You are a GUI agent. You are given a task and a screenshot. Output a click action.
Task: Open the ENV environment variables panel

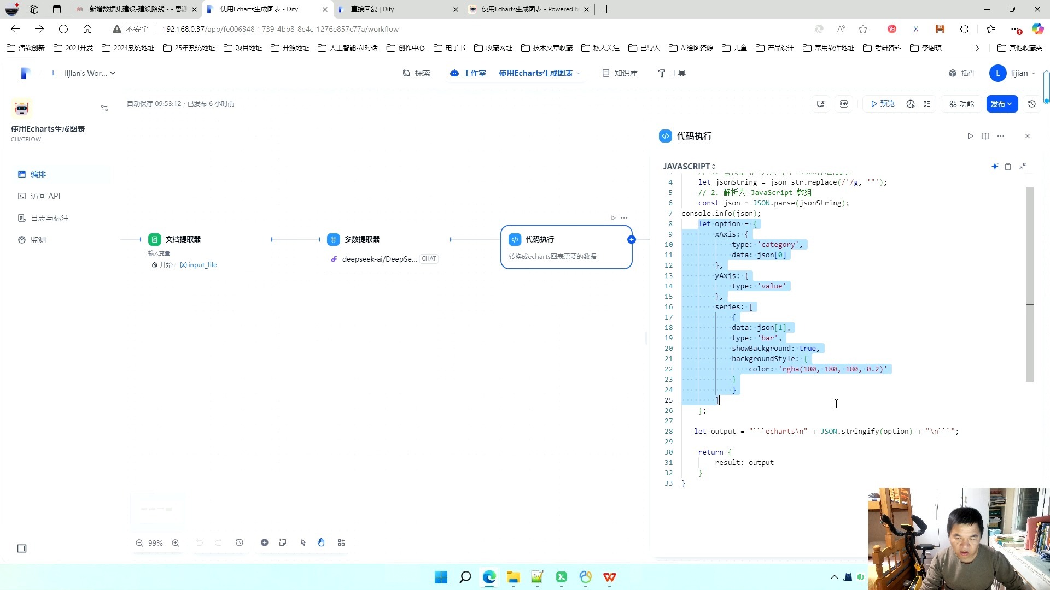(x=844, y=104)
